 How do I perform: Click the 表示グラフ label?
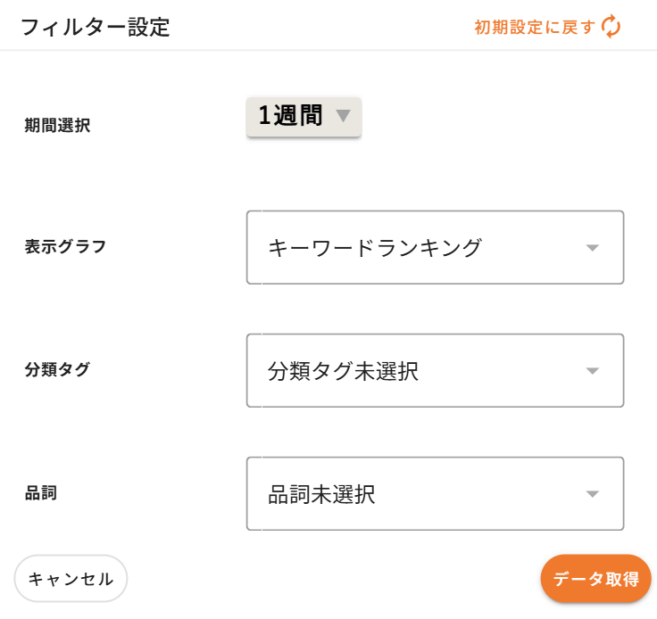pyautogui.click(x=65, y=247)
